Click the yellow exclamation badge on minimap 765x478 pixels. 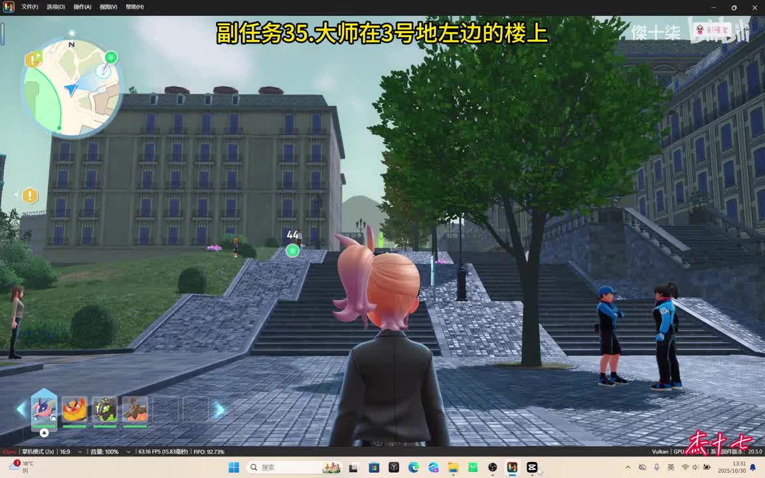click(x=33, y=60)
